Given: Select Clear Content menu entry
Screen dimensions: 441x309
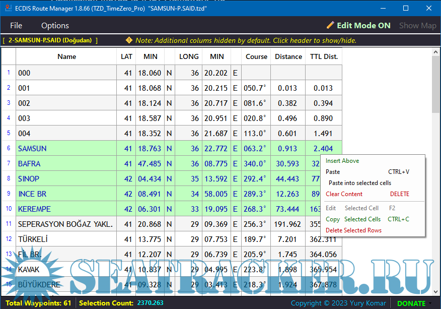Looking at the screenshot, I should click(x=344, y=194).
